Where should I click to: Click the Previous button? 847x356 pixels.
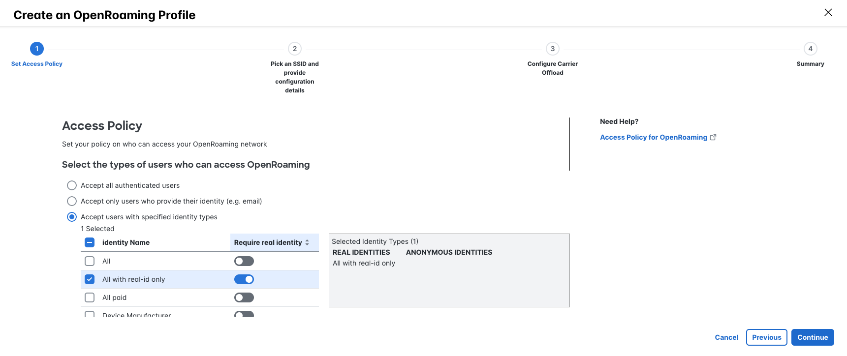click(767, 337)
